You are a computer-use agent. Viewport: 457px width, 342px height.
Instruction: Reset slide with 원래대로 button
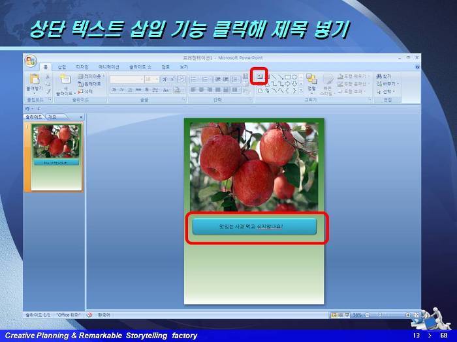(x=89, y=84)
